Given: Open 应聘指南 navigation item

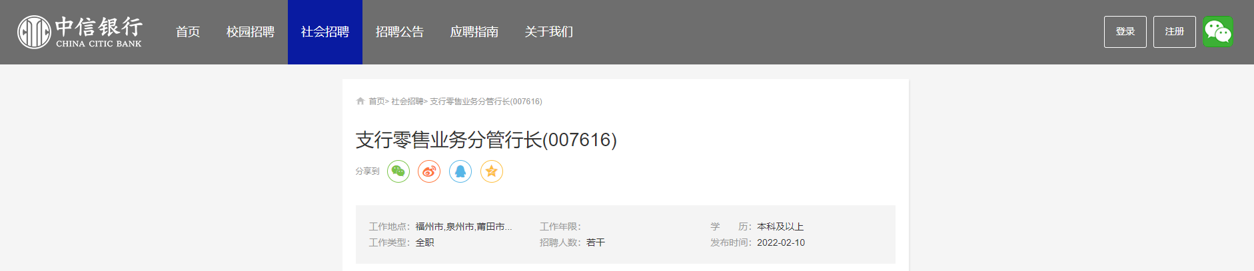Looking at the screenshot, I should point(474,32).
